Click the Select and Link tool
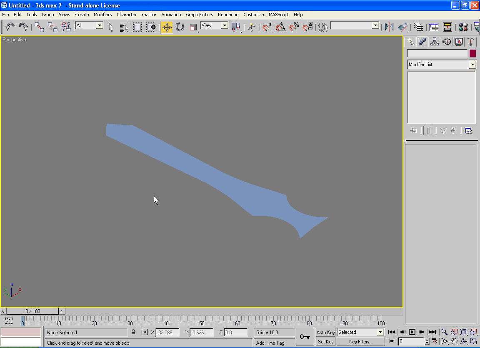This screenshot has height=348, width=480. pos(39,27)
